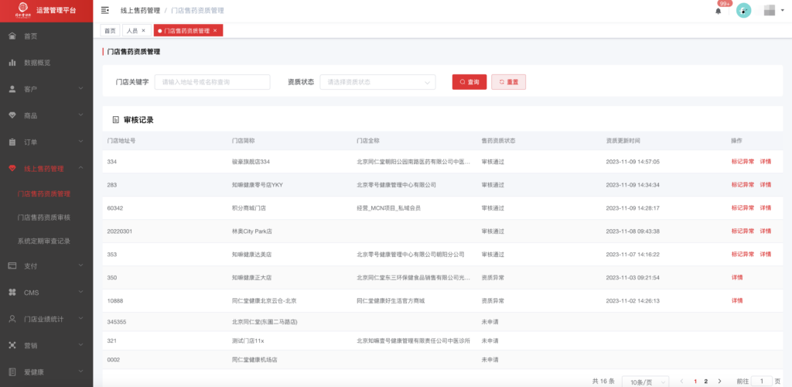
Task: Switch to the 首页 tab
Action: click(x=110, y=31)
